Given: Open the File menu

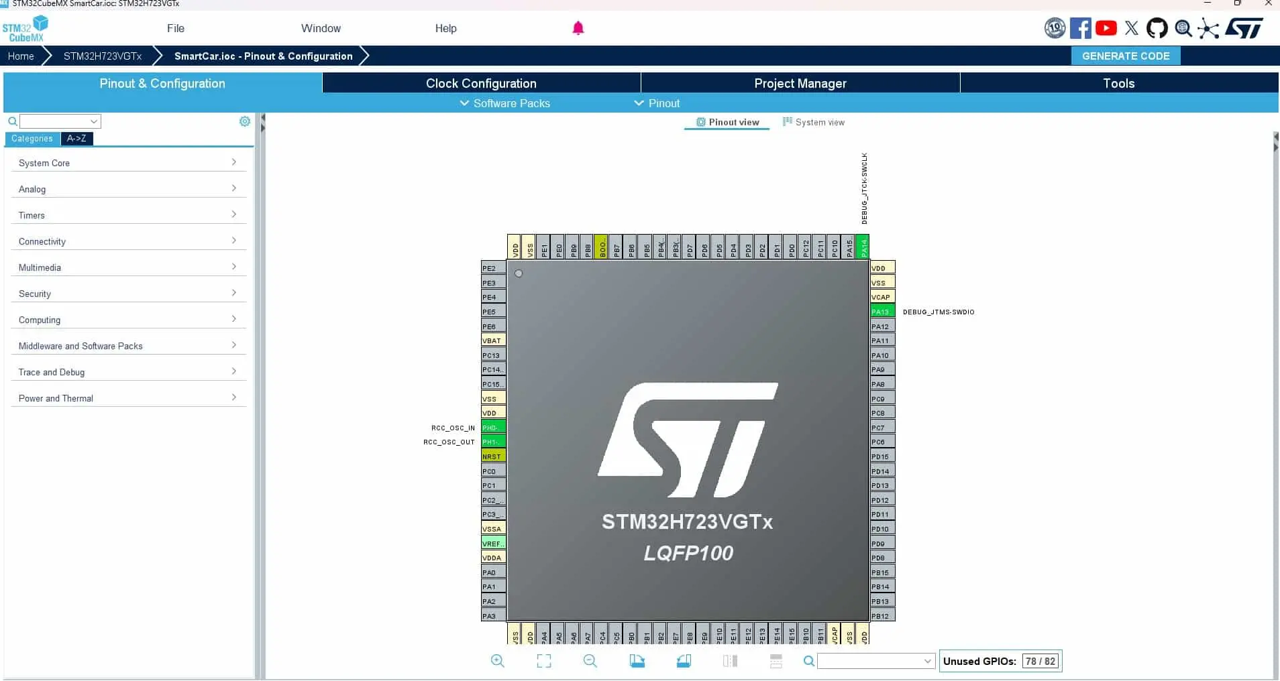Looking at the screenshot, I should [x=176, y=28].
